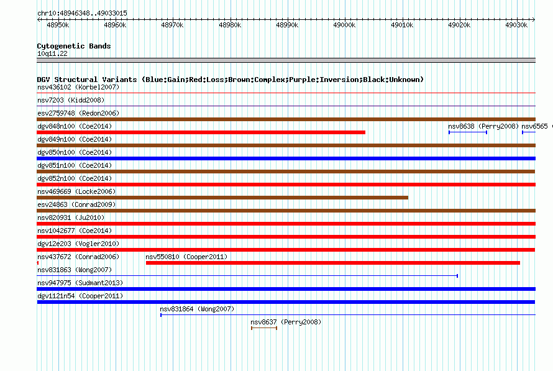This screenshot has height=371, width=553.
Task: Open the dgv849n100 (Coe2014) label
Action: tap(75, 139)
